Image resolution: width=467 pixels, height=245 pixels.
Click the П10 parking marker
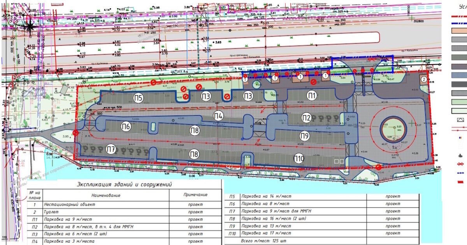(299, 158)
